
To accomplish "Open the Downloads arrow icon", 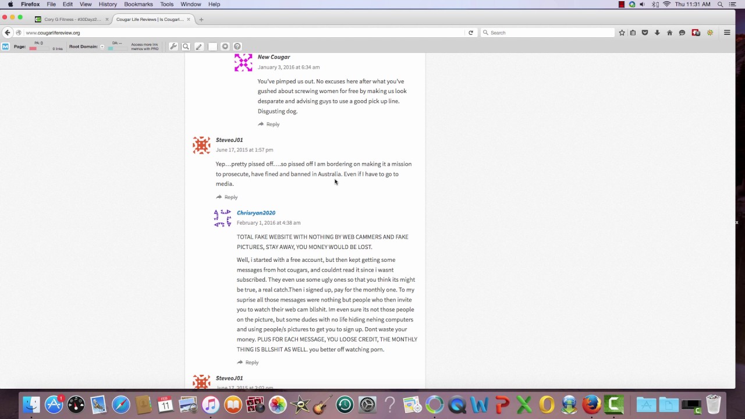I will (x=657, y=33).
